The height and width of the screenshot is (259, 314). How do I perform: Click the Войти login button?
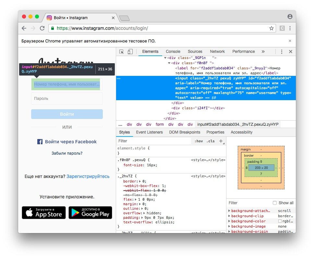click(67, 114)
